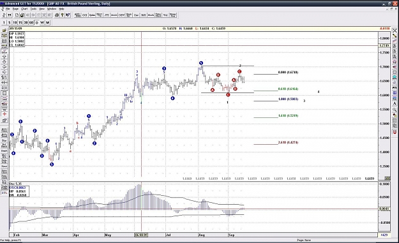
Task: Select the magnifier zoom tool in the right toolbar
Action: (x=395, y=110)
